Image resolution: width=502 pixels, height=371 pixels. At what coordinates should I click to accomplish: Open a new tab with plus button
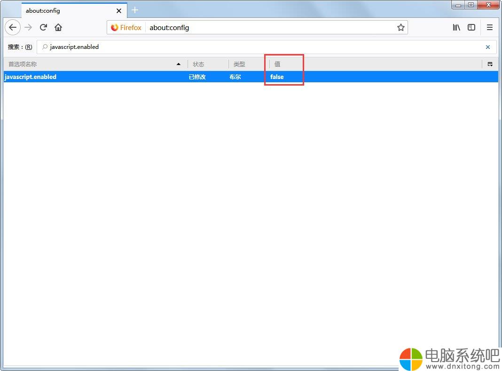tap(135, 10)
